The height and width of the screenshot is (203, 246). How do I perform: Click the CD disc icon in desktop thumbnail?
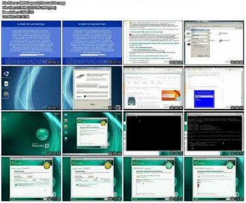click(x=7, y=94)
